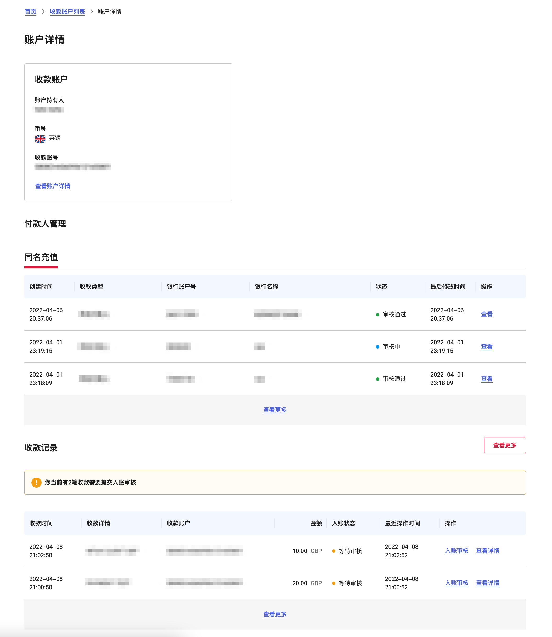This screenshot has height=637, width=552.
Task: View payer with 审核中 status
Action: click(x=487, y=347)
